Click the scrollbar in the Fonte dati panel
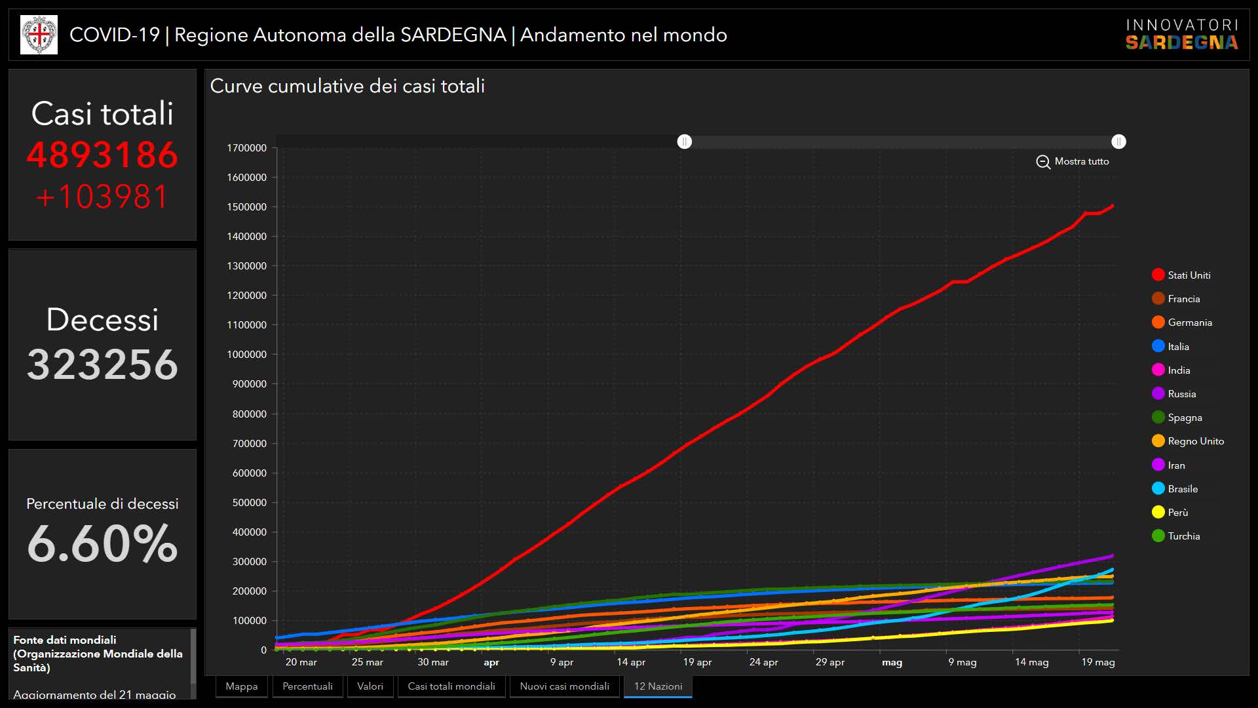Screen dimensions: 1258x708 (x=193, y=656)
